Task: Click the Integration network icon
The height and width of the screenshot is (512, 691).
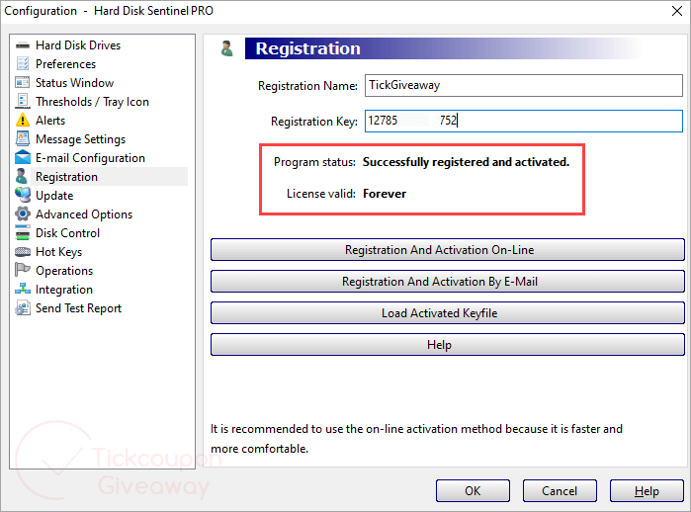Action: pos(23,289)
